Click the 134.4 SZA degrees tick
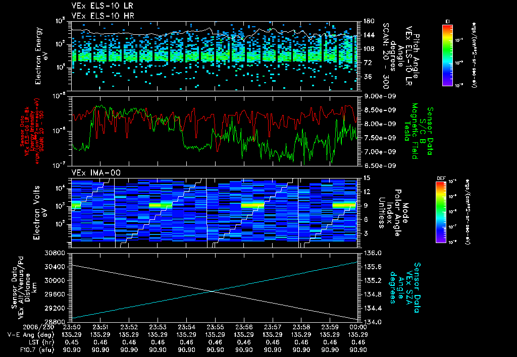517x357 pixels. [x=372, y=308]
